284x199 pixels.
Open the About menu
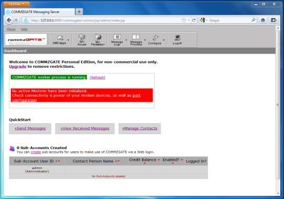click(11, 29)
